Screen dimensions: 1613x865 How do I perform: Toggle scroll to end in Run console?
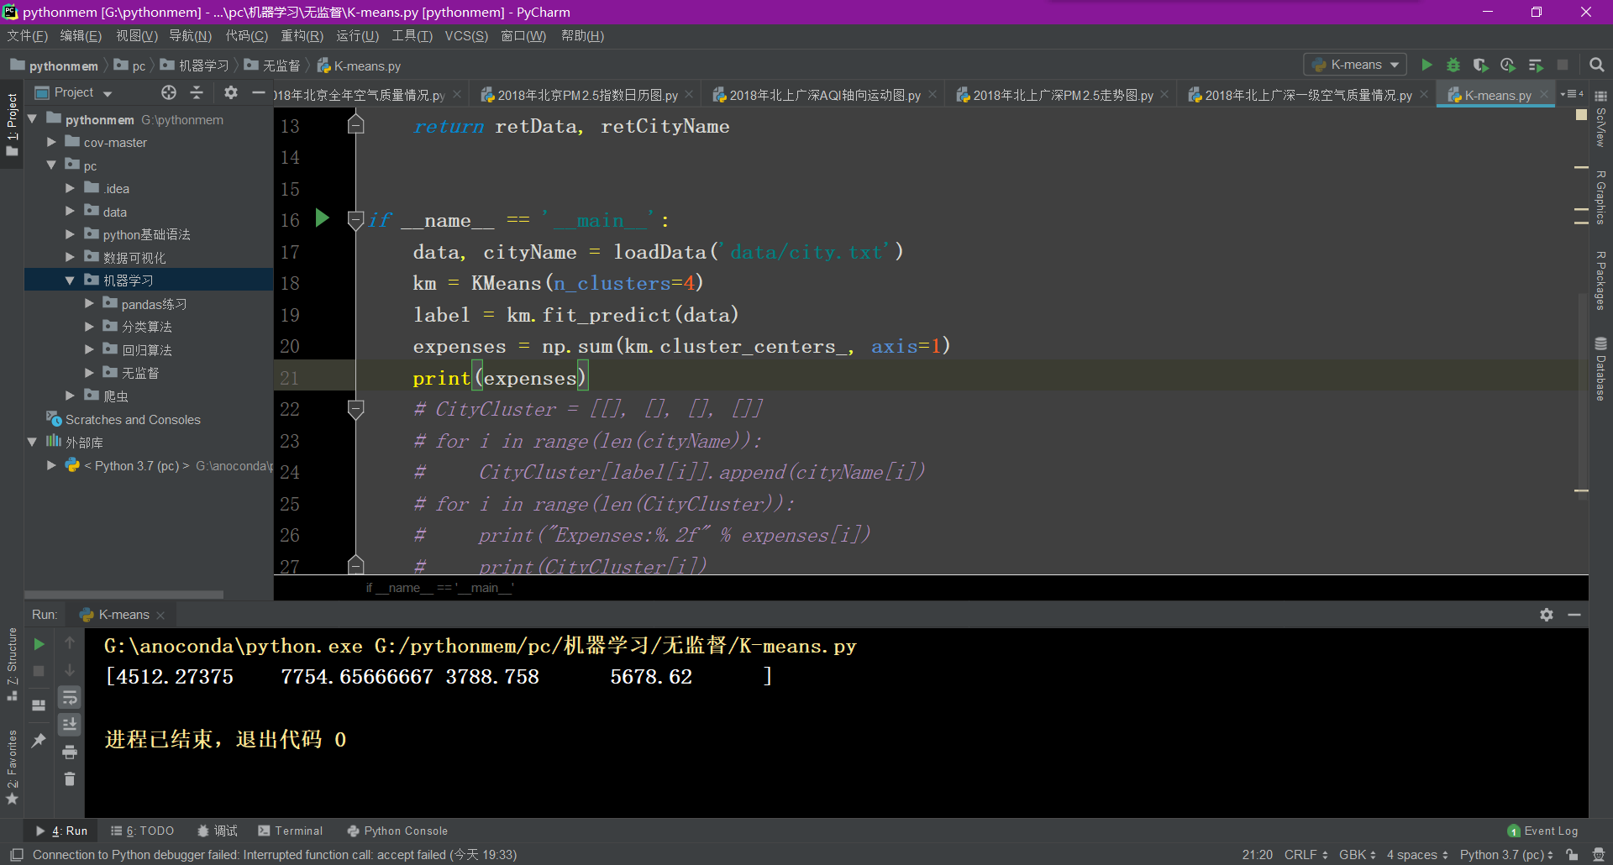[x=70, y=724]
